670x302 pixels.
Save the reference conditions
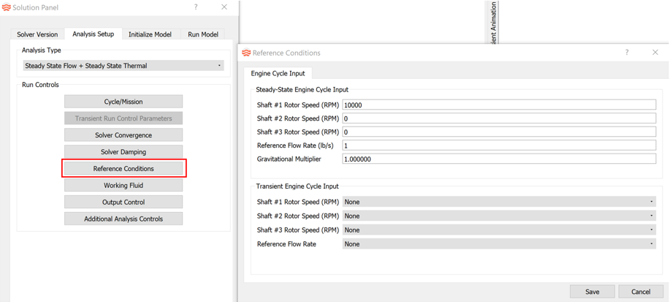[592, 292]
